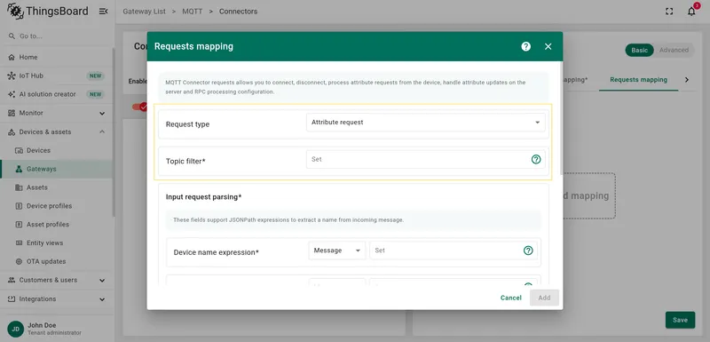The width and height of the screenshot is (710, 342).
Task: Click the Integrations icon
Action: (12, 299)
